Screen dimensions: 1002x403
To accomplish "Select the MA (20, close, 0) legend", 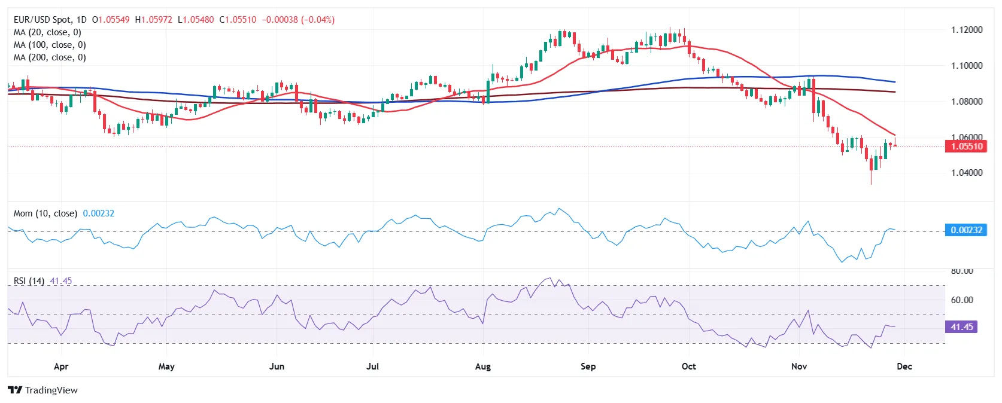I will 47,32.
